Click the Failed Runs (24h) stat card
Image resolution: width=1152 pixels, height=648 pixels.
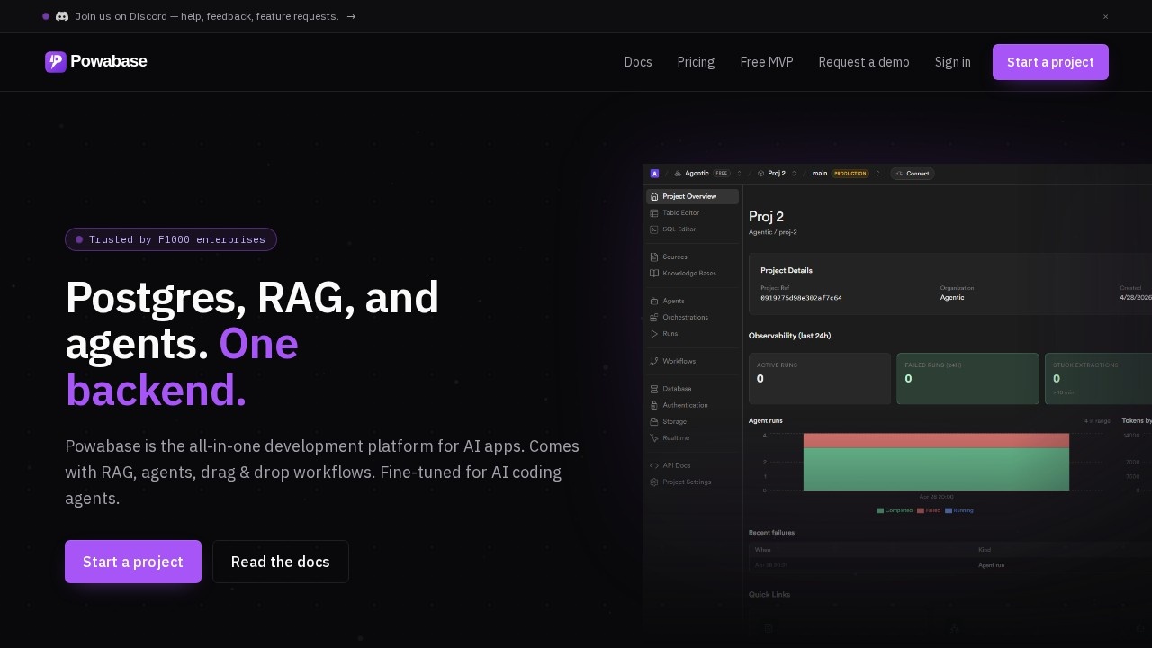coord(967,378)
